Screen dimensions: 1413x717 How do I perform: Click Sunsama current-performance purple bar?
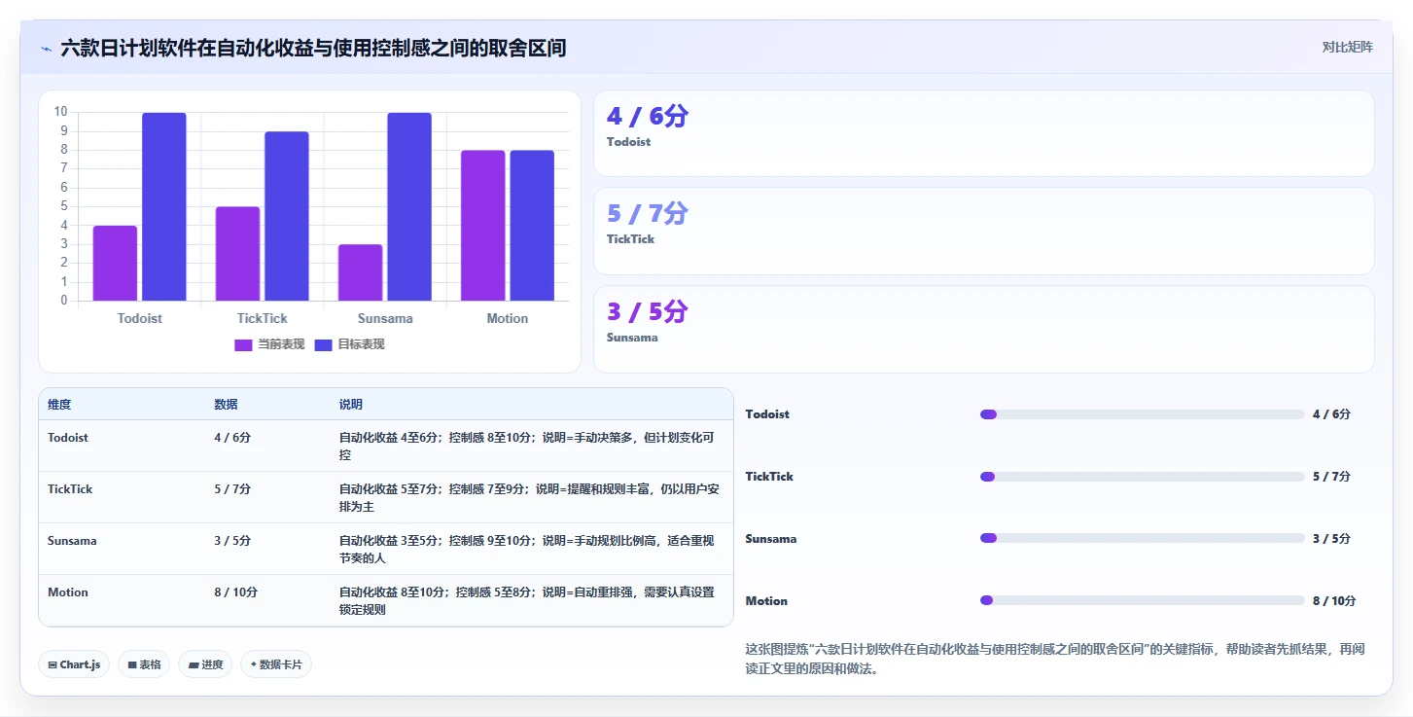coord(360,272)
